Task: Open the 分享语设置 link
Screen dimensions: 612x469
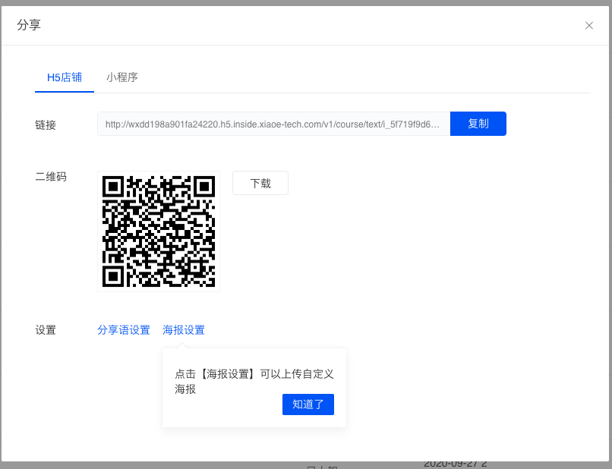Action: (124, 330)
